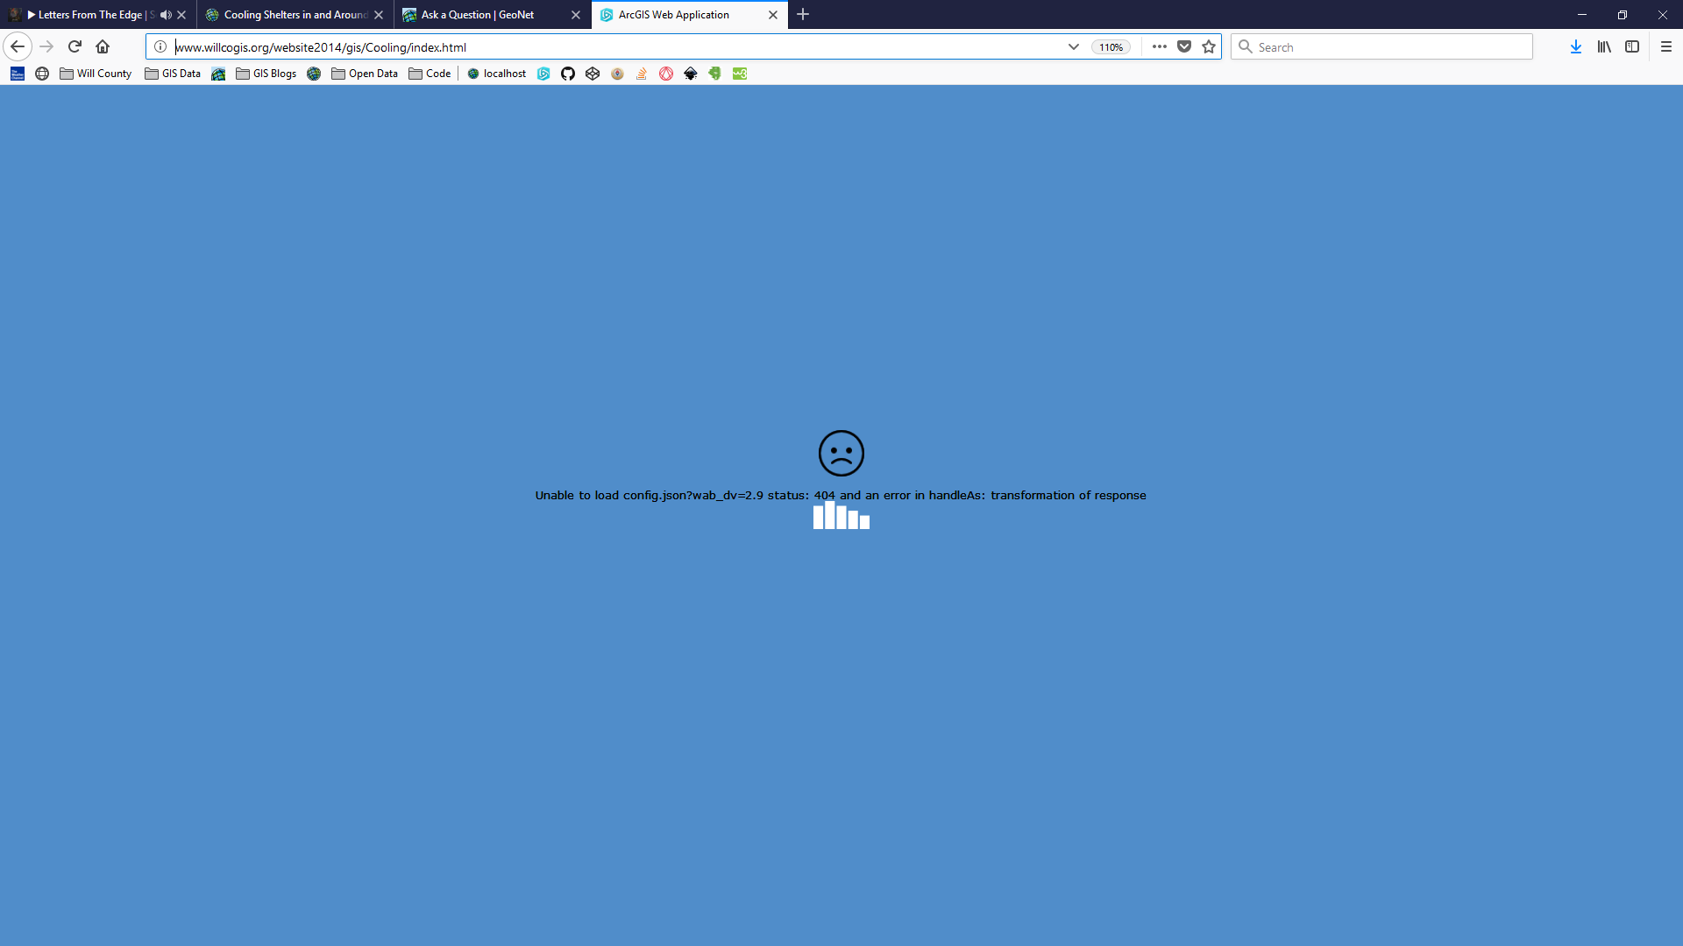The image size is (1683, 946).
Task: Click the GitHub octocat icon in bookmarks
Action: click(567, 74)
